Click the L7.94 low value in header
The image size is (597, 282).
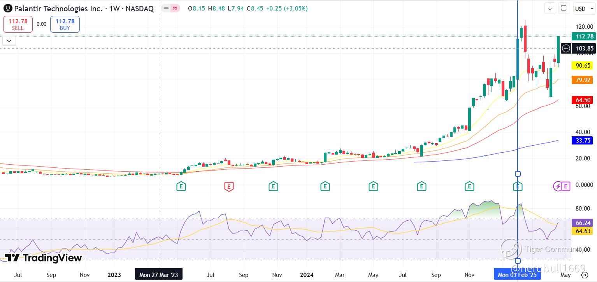click(236, 8)
